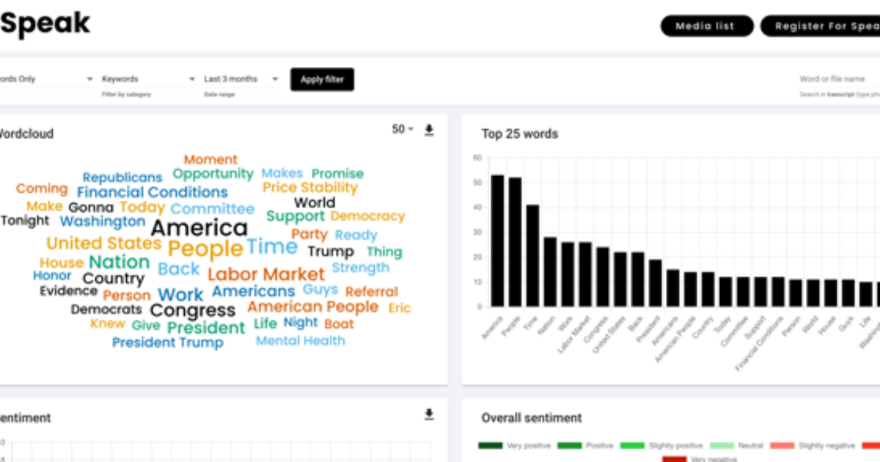Click 'Honor' in the wordcloud

pyautogui.click(x=52, y=276)
